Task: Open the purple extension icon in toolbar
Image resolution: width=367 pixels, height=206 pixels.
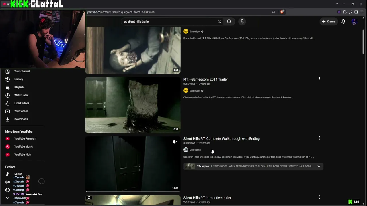Action: click(339, 12)
